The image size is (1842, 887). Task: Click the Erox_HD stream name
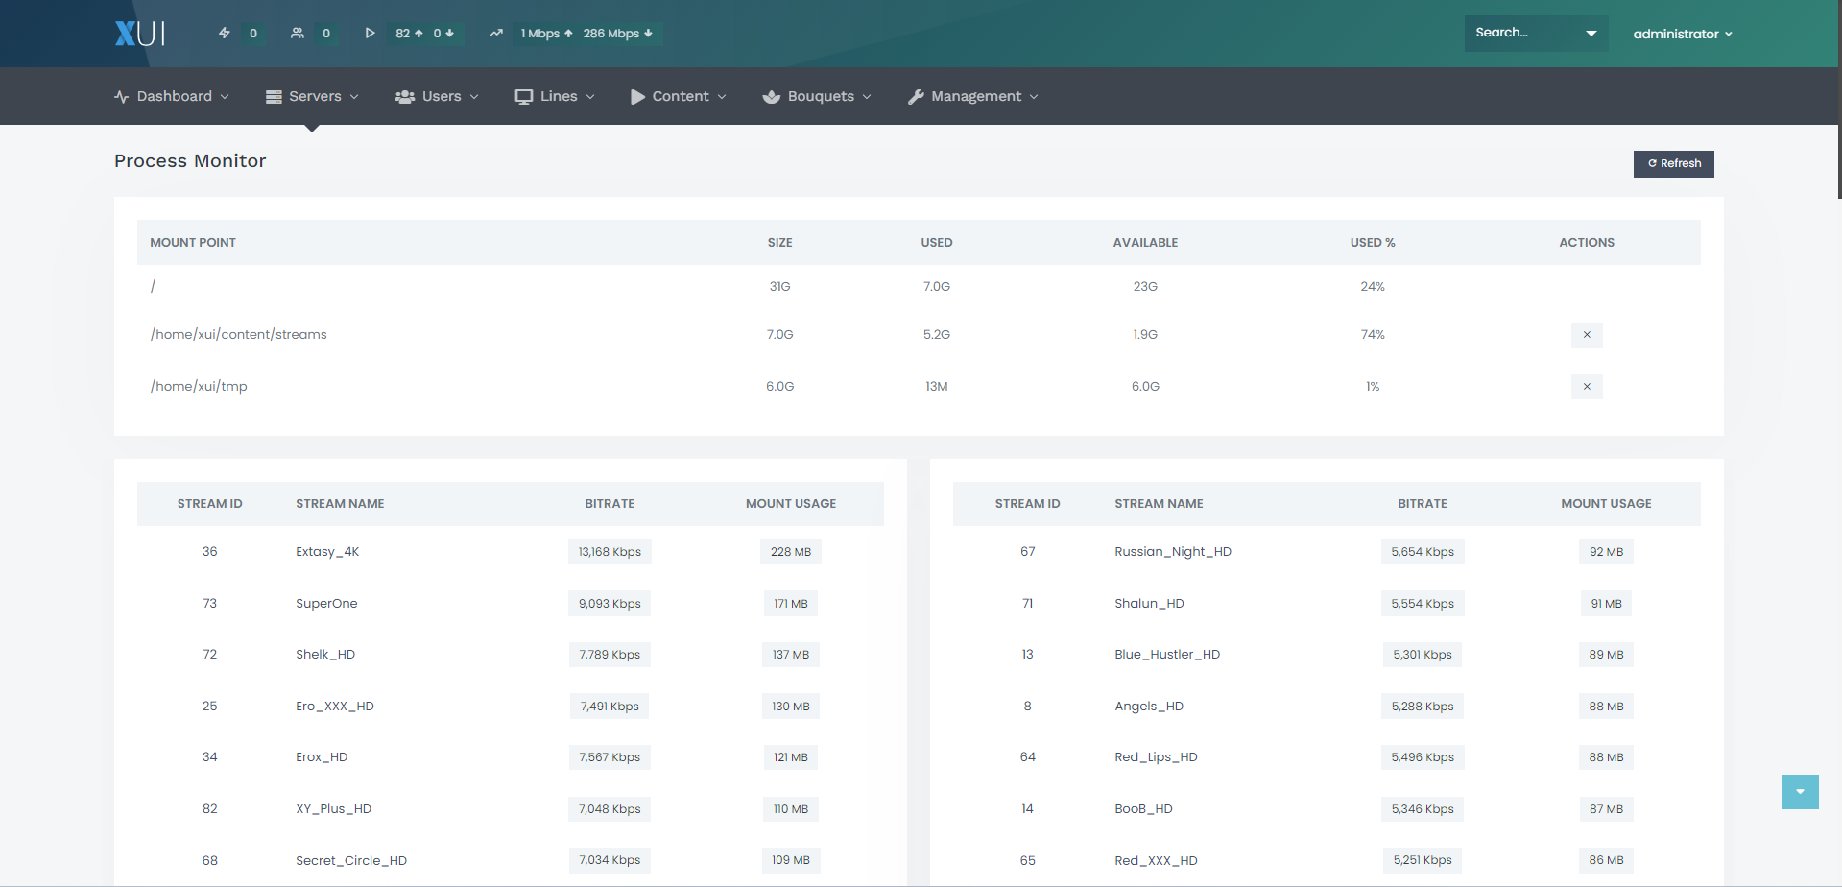pos(322,757)
